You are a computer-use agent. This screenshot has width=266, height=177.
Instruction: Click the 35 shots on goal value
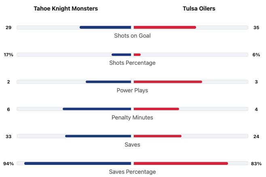(x=256, y=28)
